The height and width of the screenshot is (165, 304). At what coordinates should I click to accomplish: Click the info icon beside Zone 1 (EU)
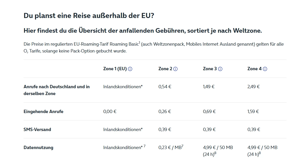130,69
